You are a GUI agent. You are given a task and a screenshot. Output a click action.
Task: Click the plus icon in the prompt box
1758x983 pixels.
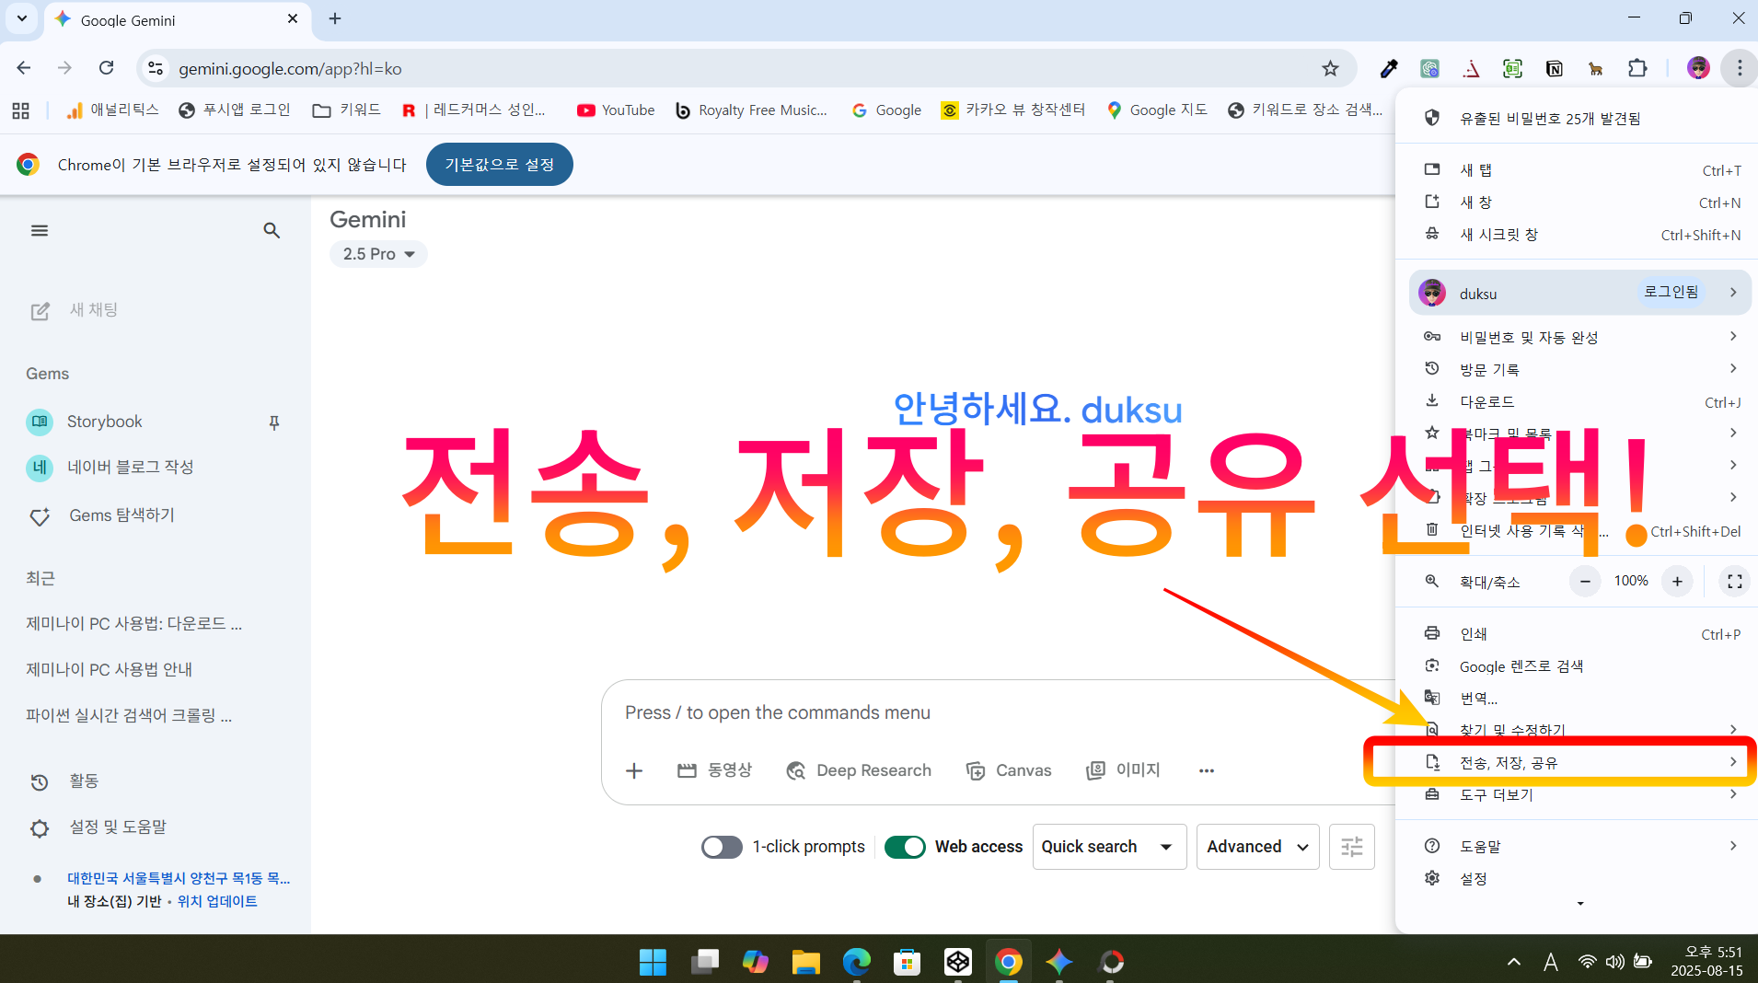point(634,771)
